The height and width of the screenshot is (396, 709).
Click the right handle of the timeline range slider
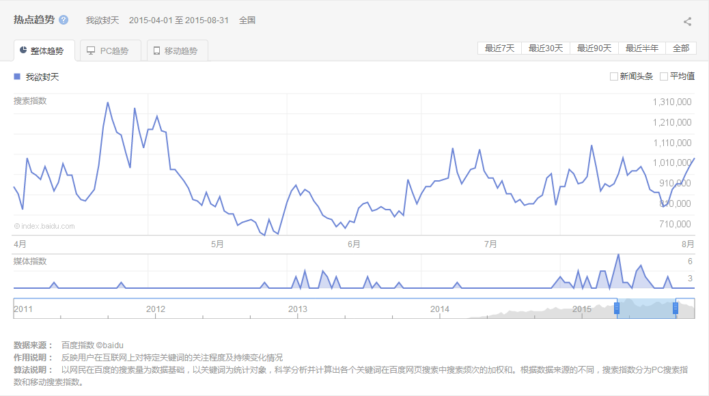point(676,309)
